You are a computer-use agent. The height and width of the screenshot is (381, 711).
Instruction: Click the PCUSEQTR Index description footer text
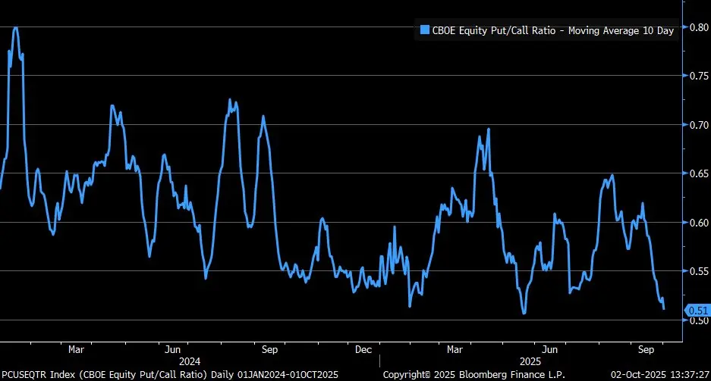(169, 375)
